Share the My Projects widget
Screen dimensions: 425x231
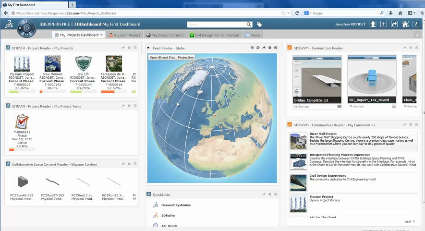[123, 48]
